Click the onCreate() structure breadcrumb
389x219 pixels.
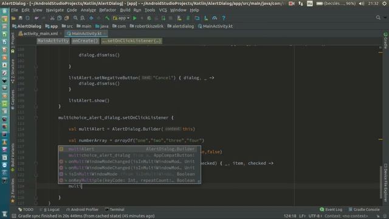85,41
